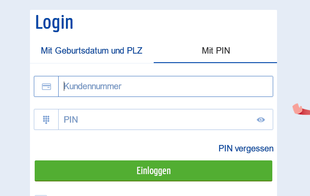Image resolution: width=310 pixels, height=196 pixels.
Task: Click the keypad icon beside PIN
Action: (46, 120)
